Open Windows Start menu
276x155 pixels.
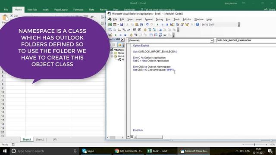(x=5, y=151)
